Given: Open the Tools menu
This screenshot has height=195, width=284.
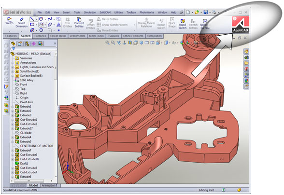Looking at the screenshot, I should [x=77, y=13].
